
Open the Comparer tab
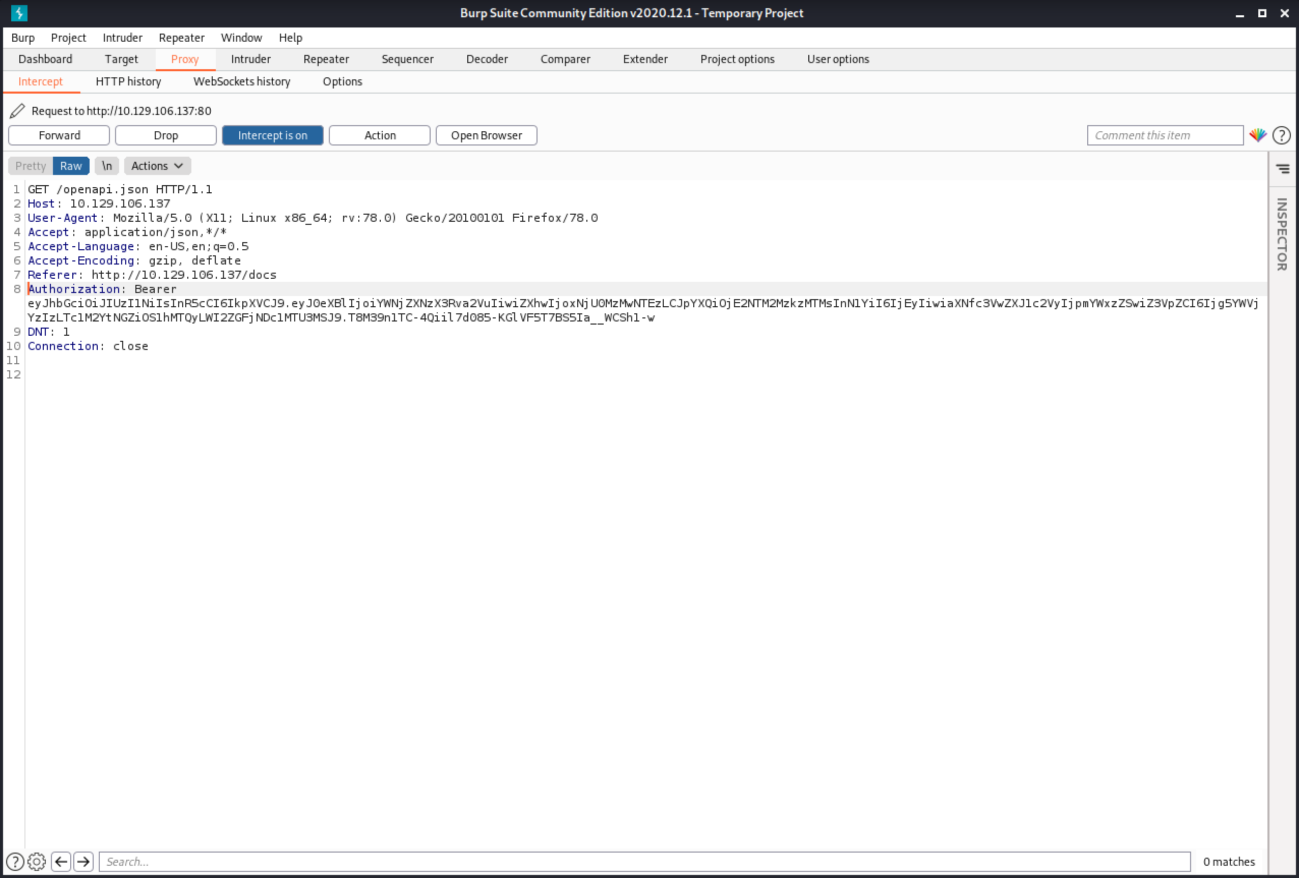point(565,59)
